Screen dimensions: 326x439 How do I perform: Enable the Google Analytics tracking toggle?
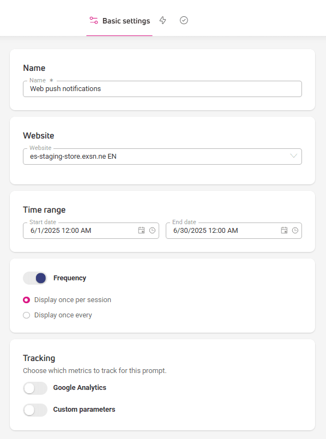[35, 388]
